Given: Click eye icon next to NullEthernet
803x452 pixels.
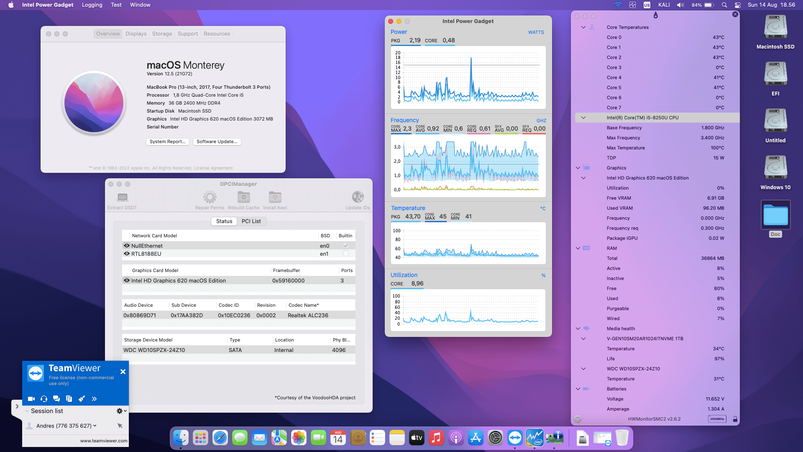Looking at the screenshot, I should (126, 246).
